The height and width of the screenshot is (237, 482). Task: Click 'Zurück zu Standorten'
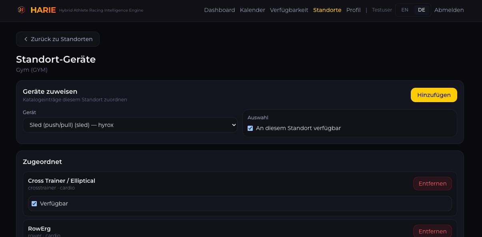point(58,39)
